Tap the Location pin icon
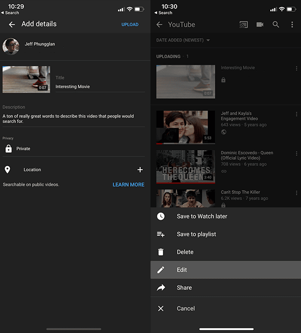The image size is (301, 333). [x=7, y=170]
